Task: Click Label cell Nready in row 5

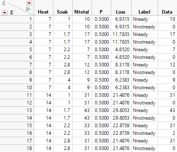Action: click(140, 50)
